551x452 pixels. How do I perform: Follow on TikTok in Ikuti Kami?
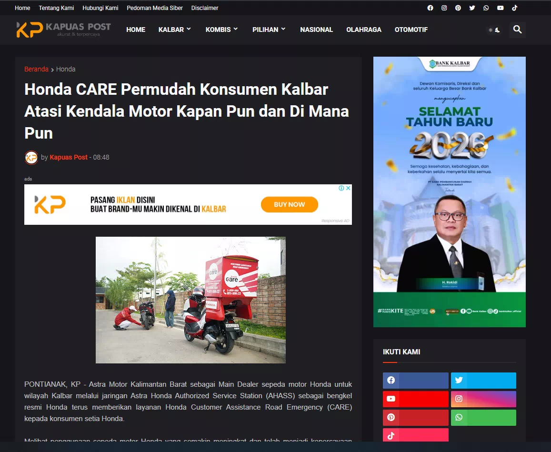point(415,436)
